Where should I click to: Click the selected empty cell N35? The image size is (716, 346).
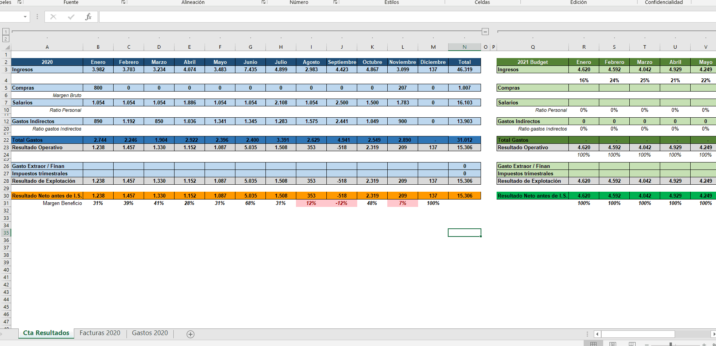pyautogui.click(x=465, y=233)
